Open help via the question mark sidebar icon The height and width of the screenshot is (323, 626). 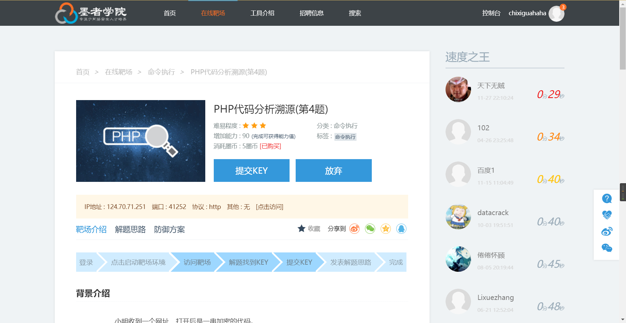(x=607, y=198)
